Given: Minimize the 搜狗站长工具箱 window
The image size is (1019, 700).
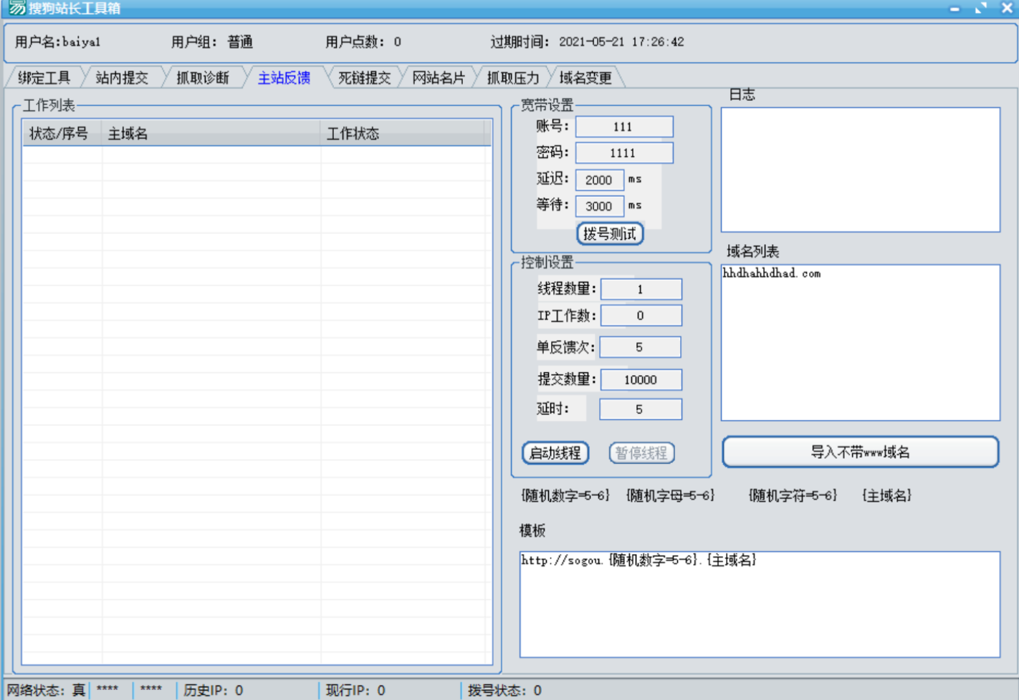Looking at the screenshot, I should coord(955,9).
